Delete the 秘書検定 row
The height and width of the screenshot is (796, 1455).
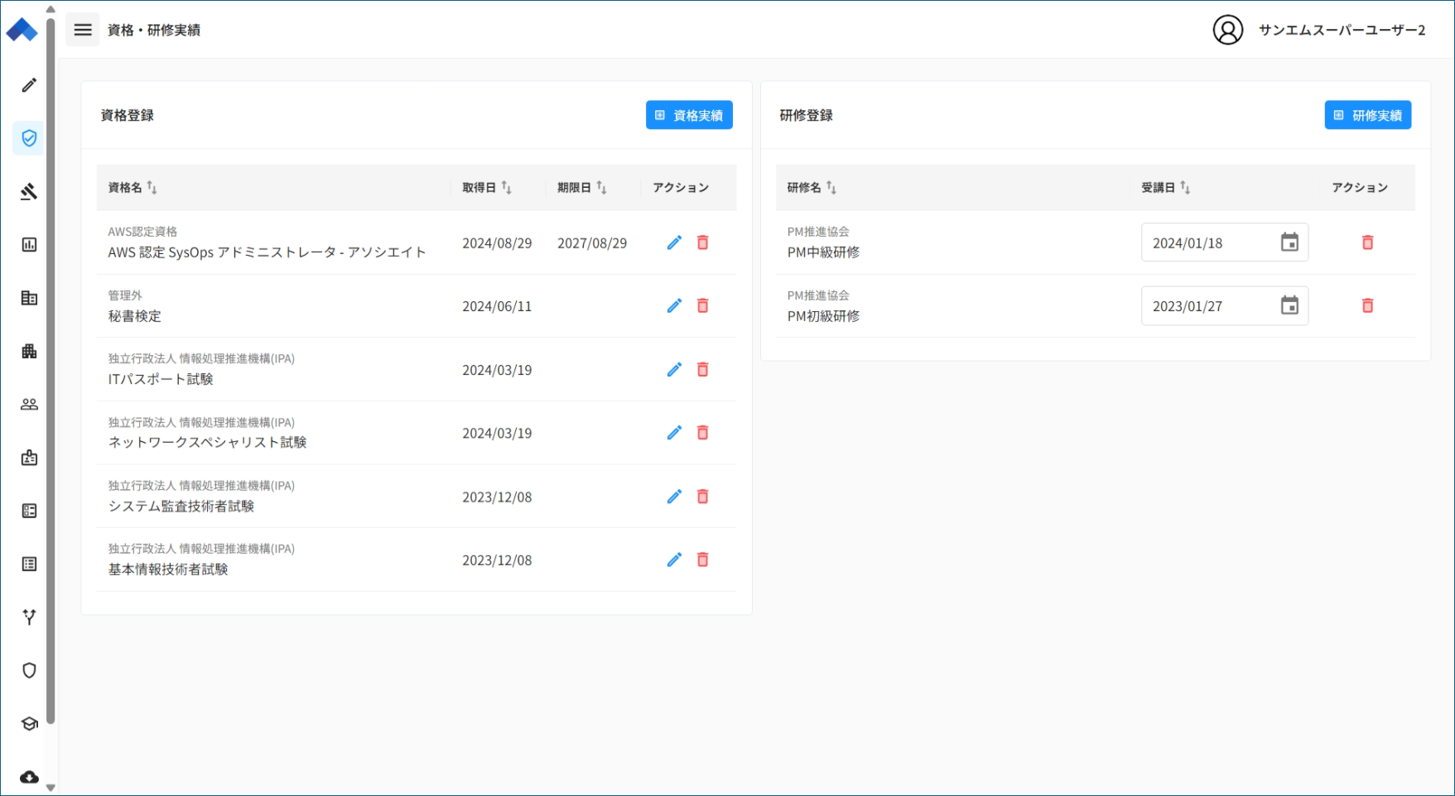coord(703,306)
